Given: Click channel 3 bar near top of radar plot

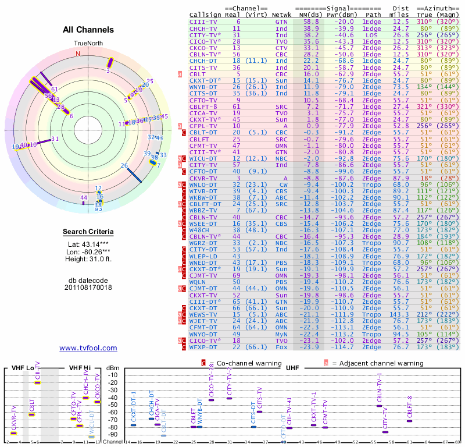Looking at the screenshot, I should pyautogui.click(x=110, y=63).
